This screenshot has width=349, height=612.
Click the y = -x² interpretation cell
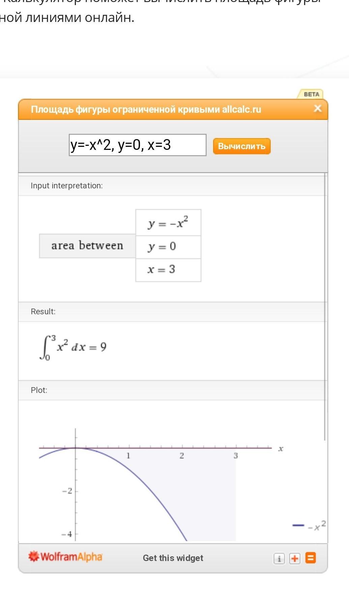pos(168,223)
